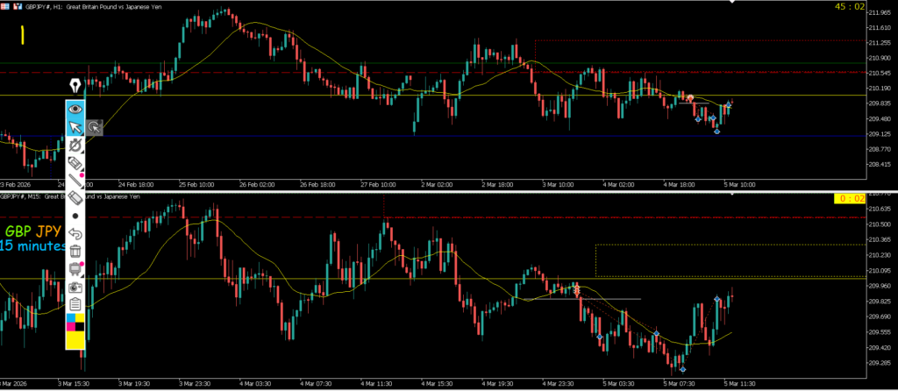Click the chart grid icon at top-left
The image size is (898, 391).
[x=5, y=4]
